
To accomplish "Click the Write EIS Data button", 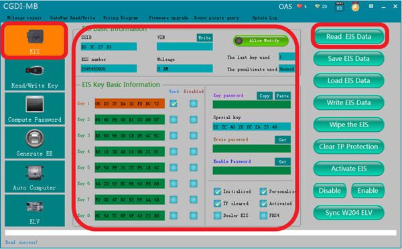I will point(348,102).
